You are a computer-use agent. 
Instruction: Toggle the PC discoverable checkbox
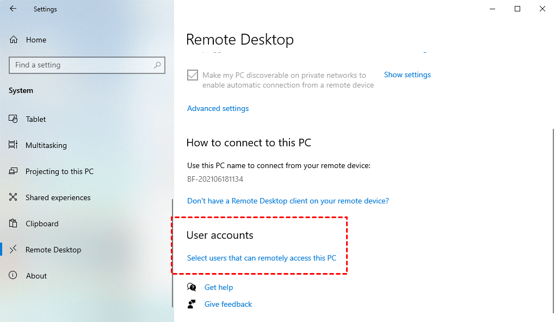coord(192,75)
